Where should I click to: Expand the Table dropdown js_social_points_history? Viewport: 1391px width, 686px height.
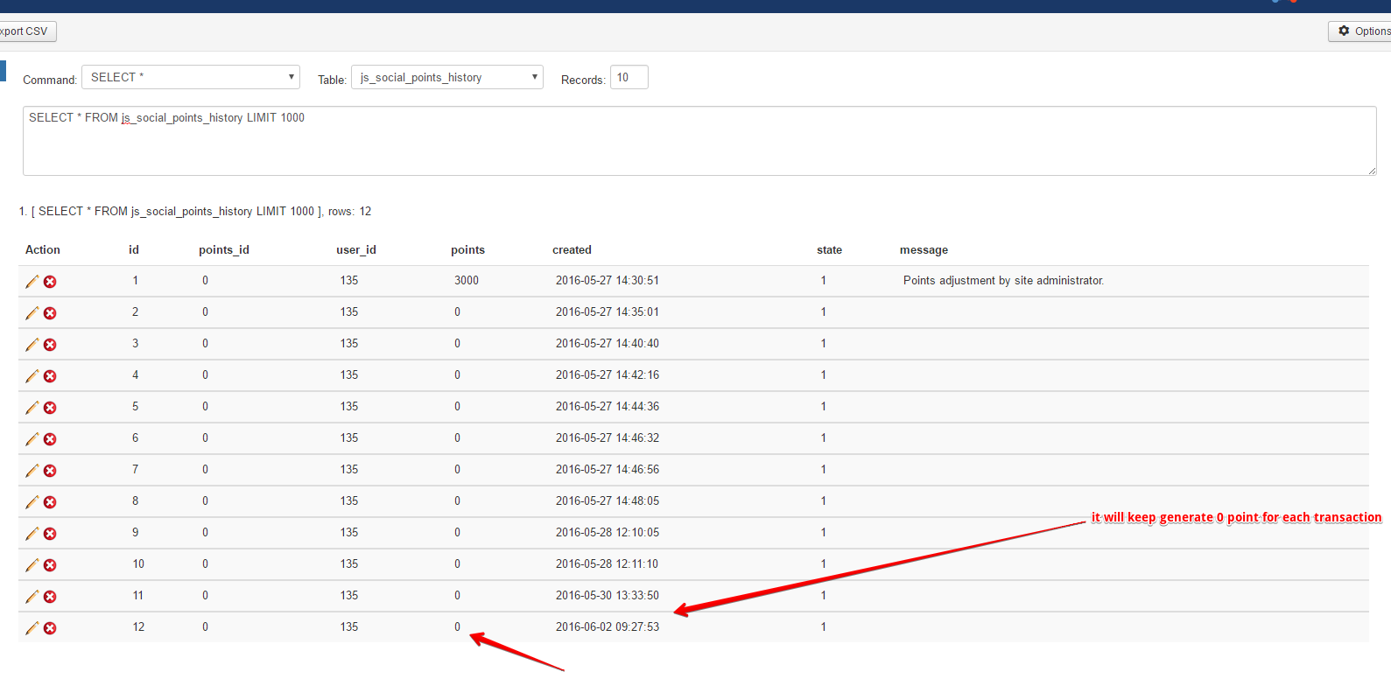[x=446, y=77]
